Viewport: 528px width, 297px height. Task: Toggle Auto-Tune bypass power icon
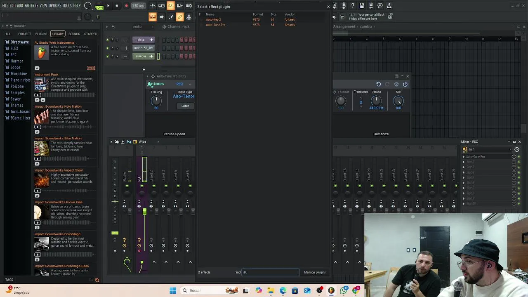click(x=405, y=84)
